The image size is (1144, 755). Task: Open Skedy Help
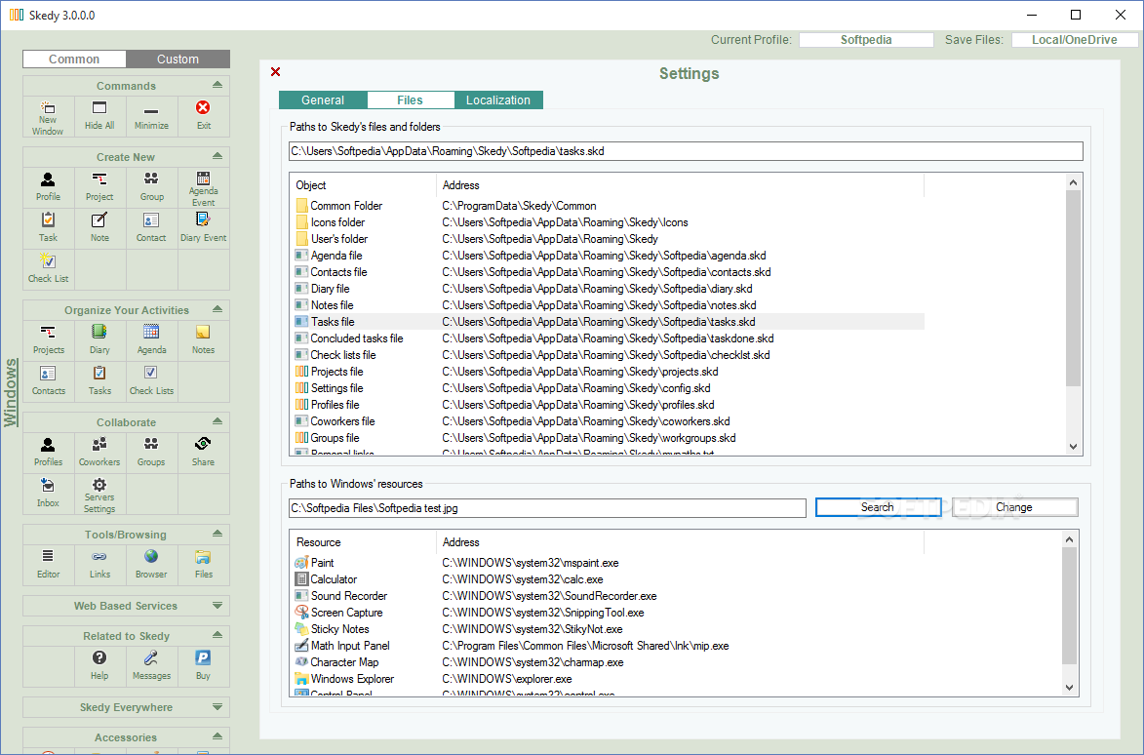pos(99,666)
